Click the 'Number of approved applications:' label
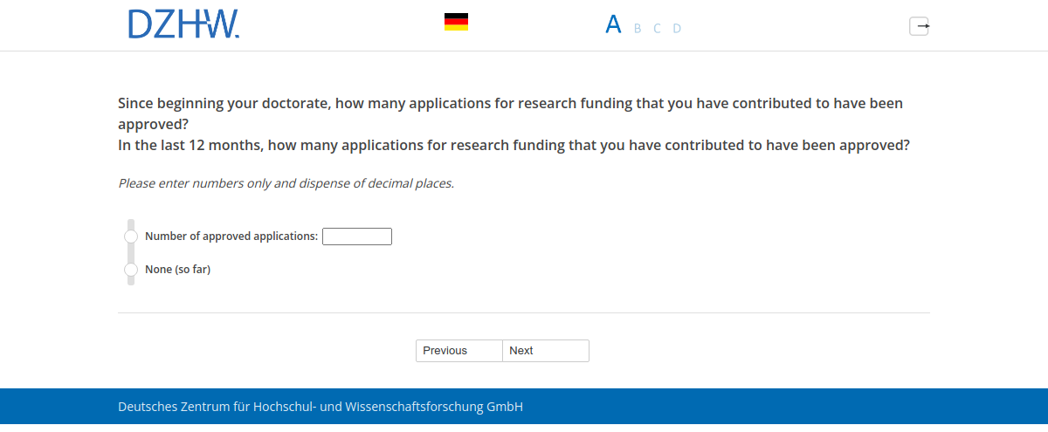The height and width of the screenshot is (432, 1048). point(231,237)
